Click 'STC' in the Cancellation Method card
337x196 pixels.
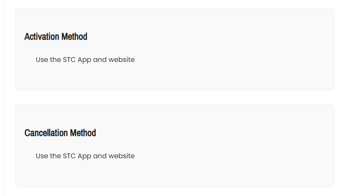click(69, 156)
